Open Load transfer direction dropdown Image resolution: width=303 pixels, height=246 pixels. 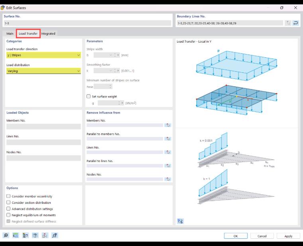pyautogui.click(x=43, y=55)
